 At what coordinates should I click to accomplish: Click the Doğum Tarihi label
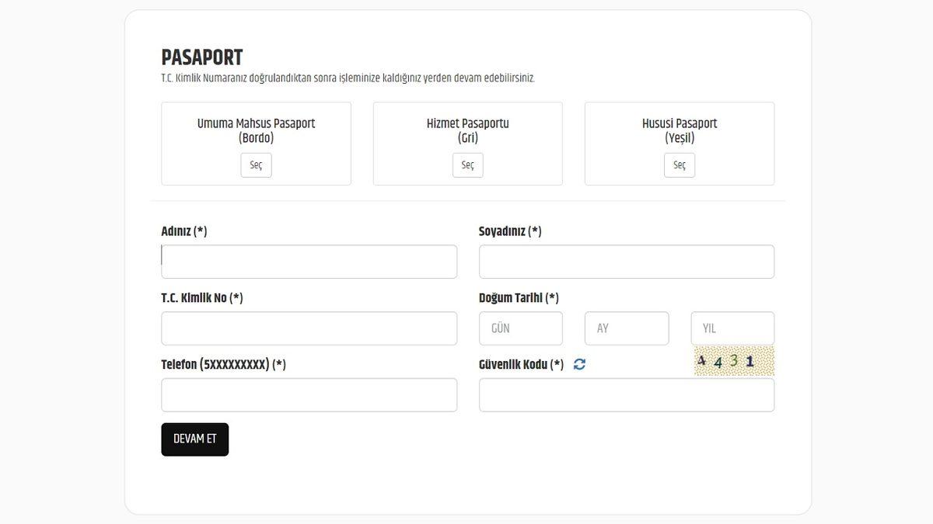[x=519, y=298]
